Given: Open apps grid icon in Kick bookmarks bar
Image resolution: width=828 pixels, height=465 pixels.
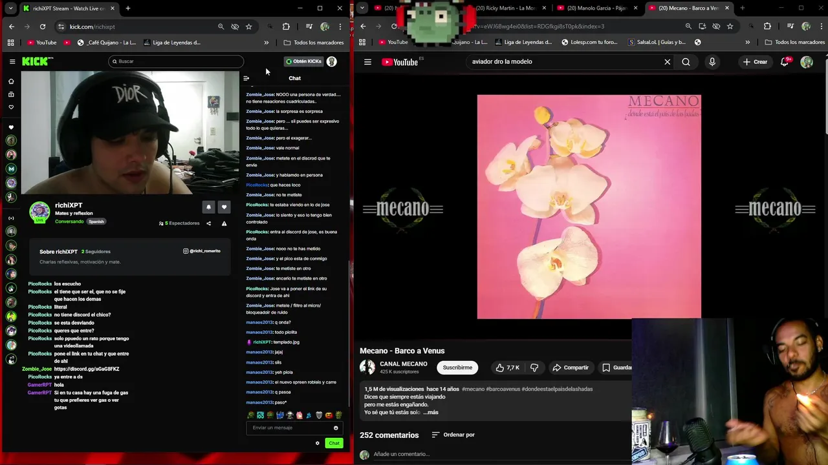Looking at the screenshot, I should 11,43.
